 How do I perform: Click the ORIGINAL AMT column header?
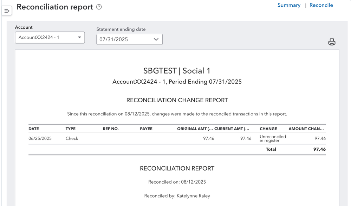tap(195, 129)
